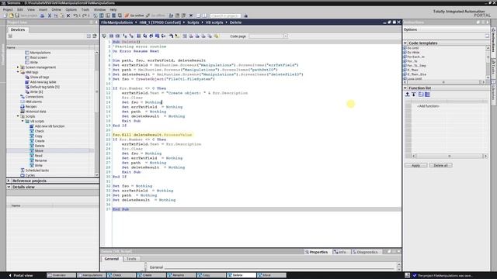Image resolution: width=497 pixels, height=279 pixels.
Task: Click the Apply button
Action: point(415,165)
